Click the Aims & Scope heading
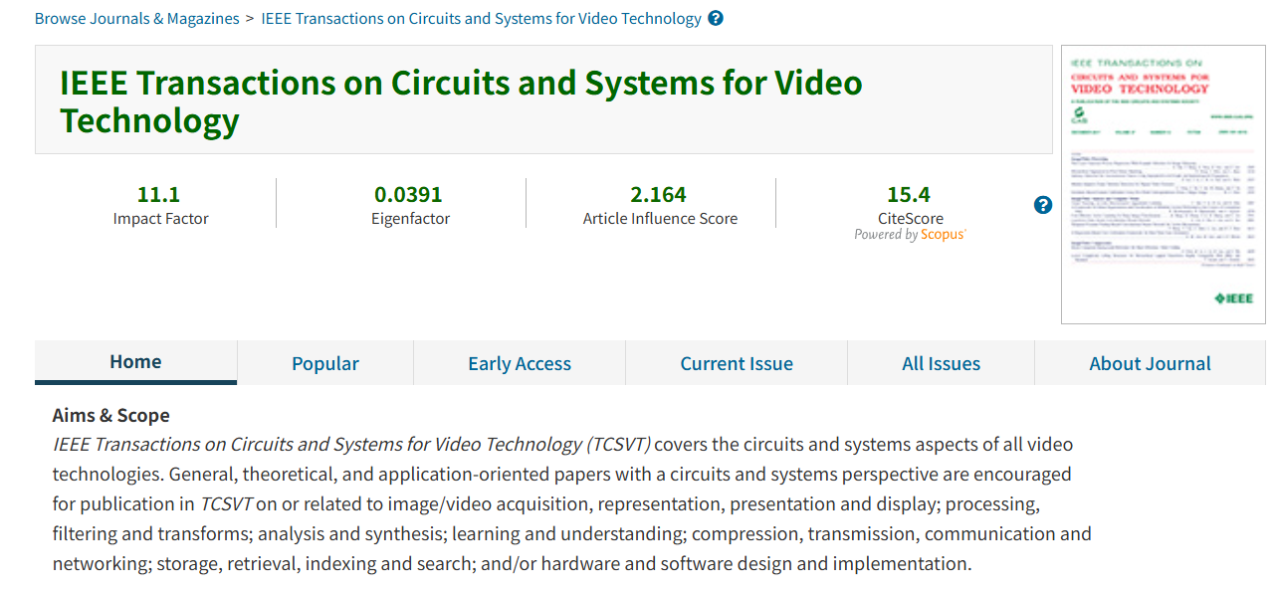The image size is (1276, 591). [110, 415]
